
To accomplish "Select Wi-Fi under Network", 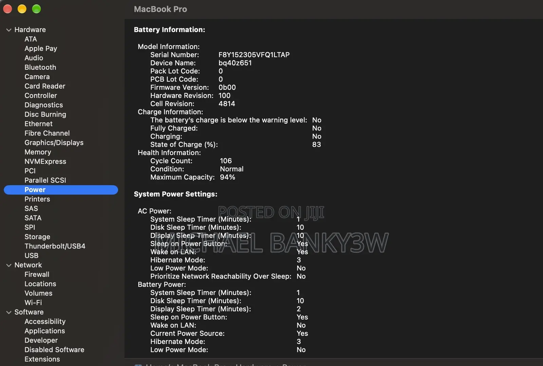I will [x=33, y=303].
